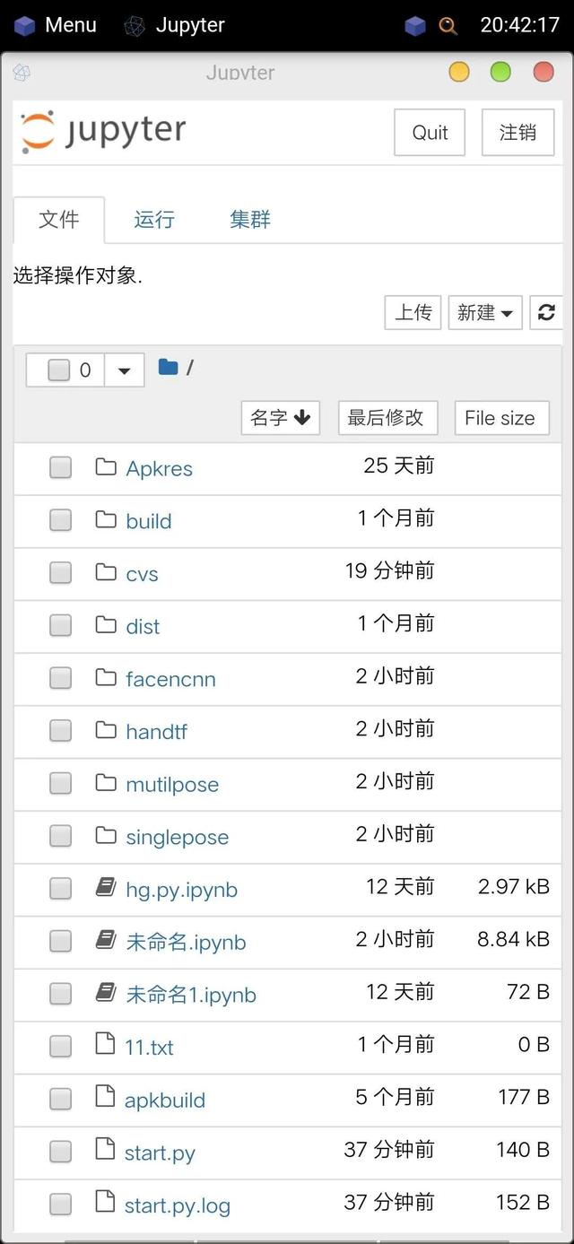Click the start.py file icon
Image resolution: width=574 pixels, height=1244 pixels.
tap(106, 1152)
